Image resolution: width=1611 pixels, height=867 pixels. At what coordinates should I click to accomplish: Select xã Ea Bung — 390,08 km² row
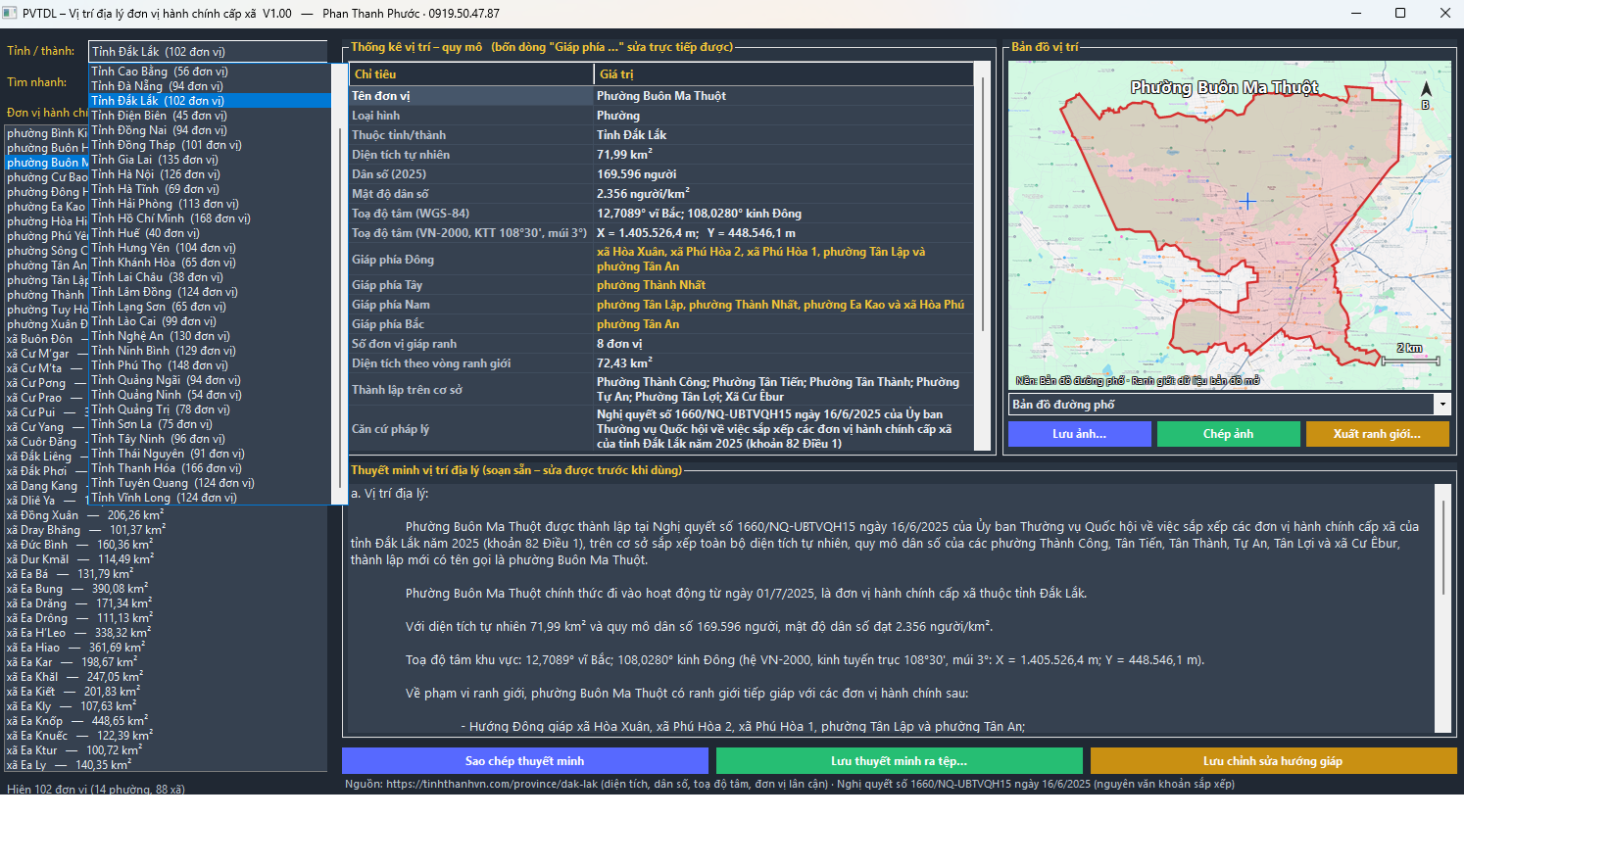[165, 589]
